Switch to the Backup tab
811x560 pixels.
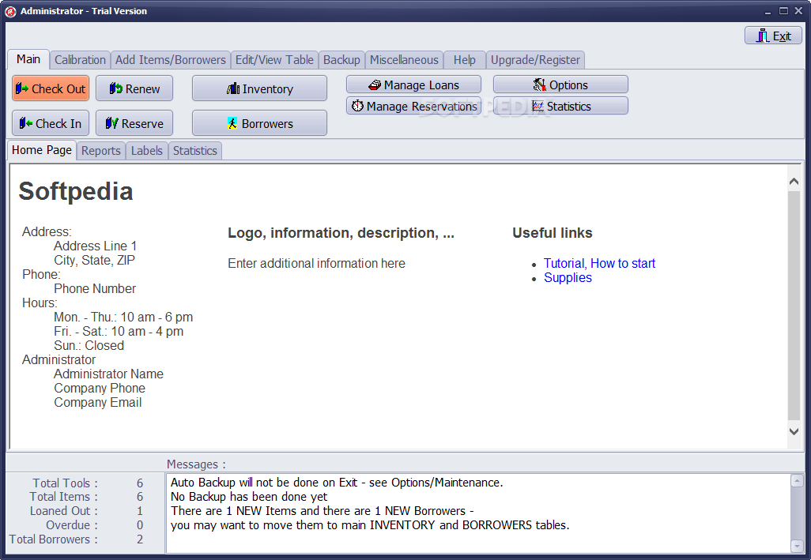342,60
